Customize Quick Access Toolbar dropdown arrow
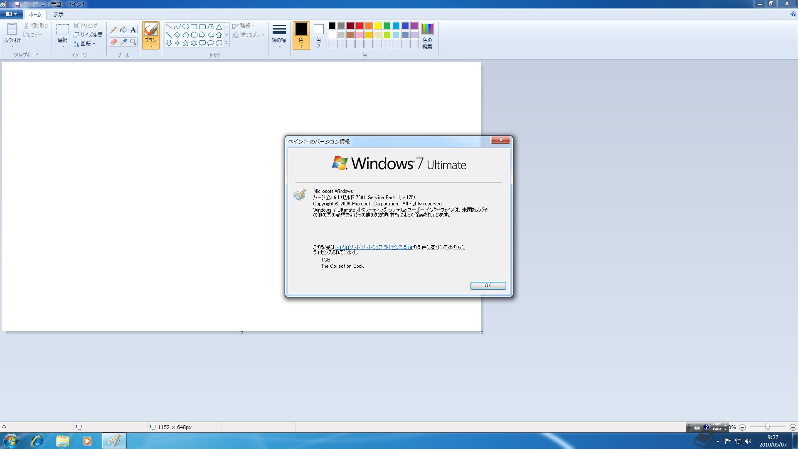Viewport: 798px width, 449px height. 43,5
